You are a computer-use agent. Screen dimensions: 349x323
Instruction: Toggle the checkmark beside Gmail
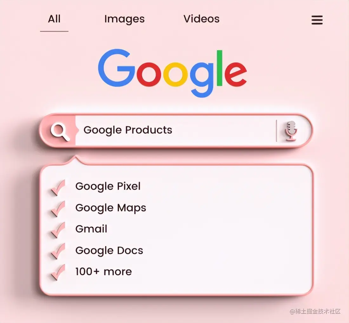58,230
